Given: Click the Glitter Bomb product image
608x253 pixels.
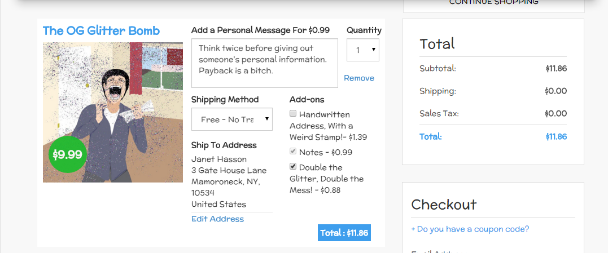Looking at the screenshot, I should (x=113, y=101).
